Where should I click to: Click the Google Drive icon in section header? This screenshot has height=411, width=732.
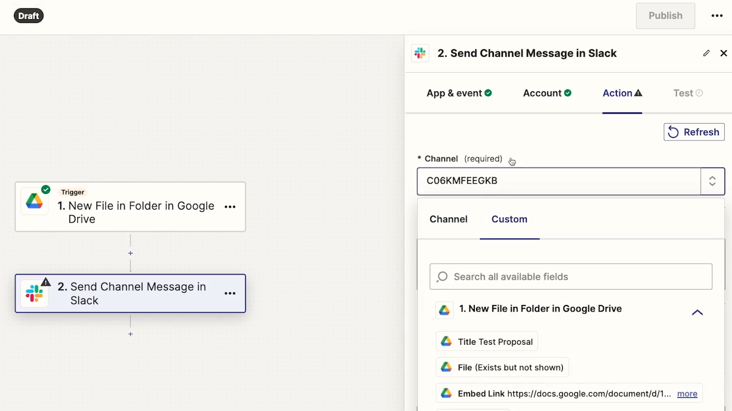click(x=445, y=310)
